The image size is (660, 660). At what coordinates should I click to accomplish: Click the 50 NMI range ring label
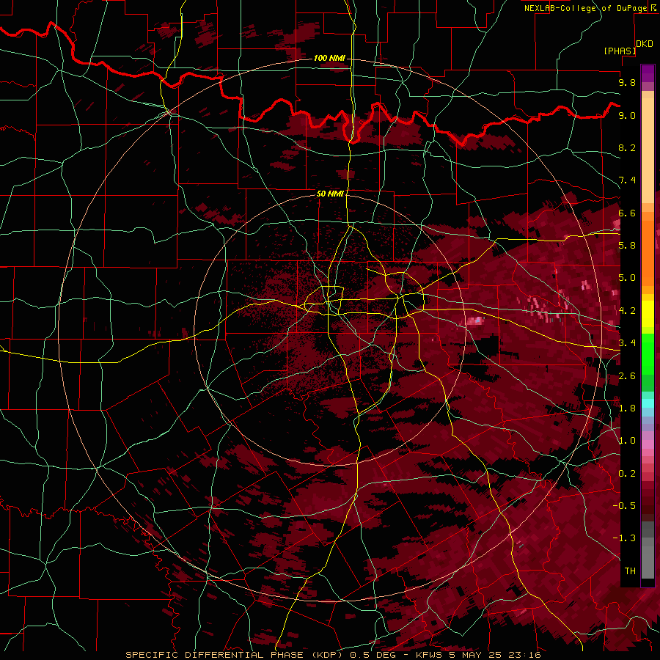point(330,194)
